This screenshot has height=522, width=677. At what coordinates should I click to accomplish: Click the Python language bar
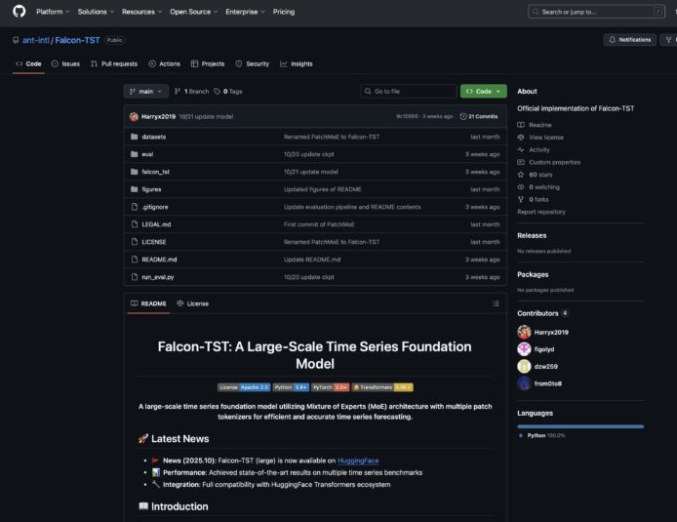pos(580,426)
